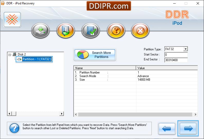The width and height of the screenshot is (204, 139).
Task: Click the book with green arrow icon
Action: click(66, 31)
